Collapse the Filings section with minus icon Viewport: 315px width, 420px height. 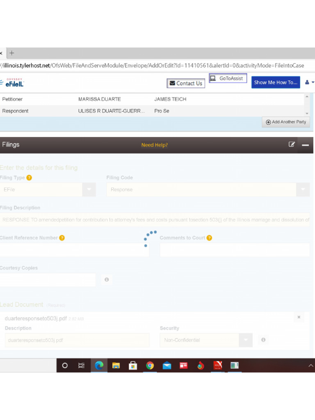tap(305, 145)
